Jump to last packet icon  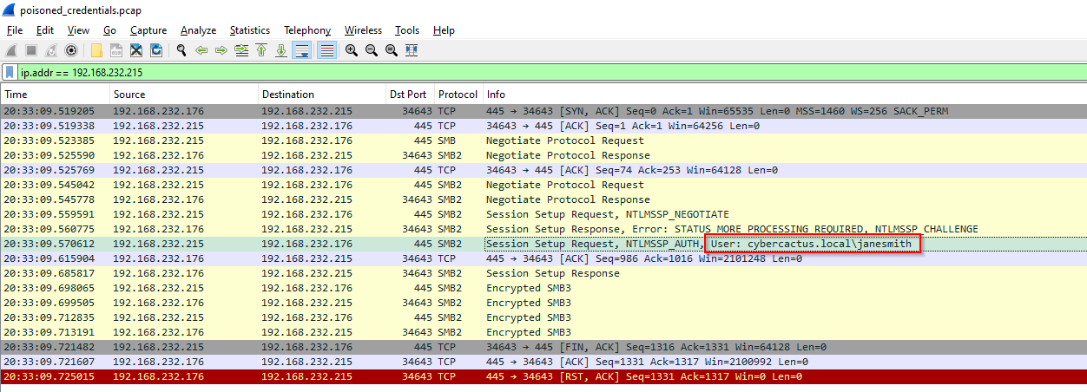[x=281, y=50]
